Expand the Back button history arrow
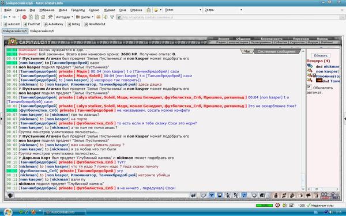The image size is (346, 216). (9, 17)
